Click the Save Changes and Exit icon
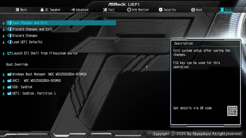 coord(9,23)
